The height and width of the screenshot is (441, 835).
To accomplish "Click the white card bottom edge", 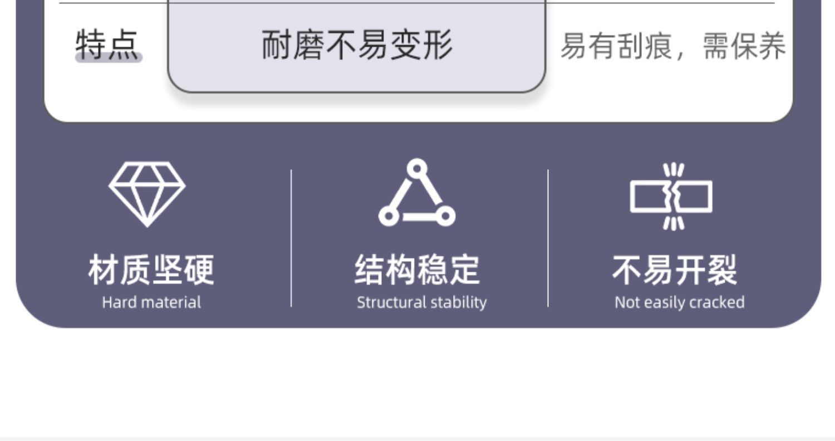I will 418,121.
